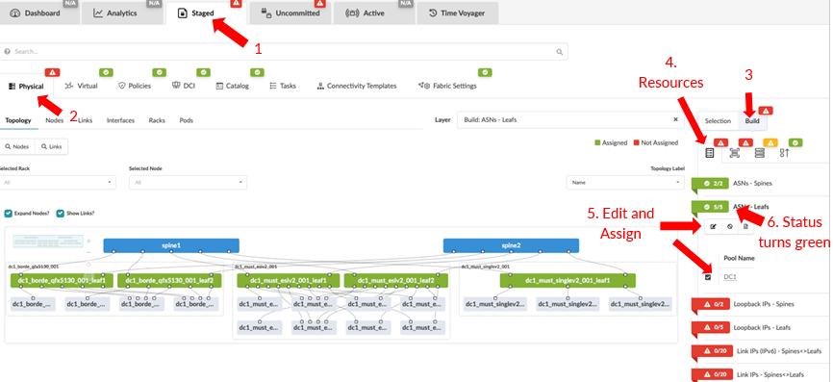
Task: Open the Devices stack icon in Build panel
Action: click(760, 153)
